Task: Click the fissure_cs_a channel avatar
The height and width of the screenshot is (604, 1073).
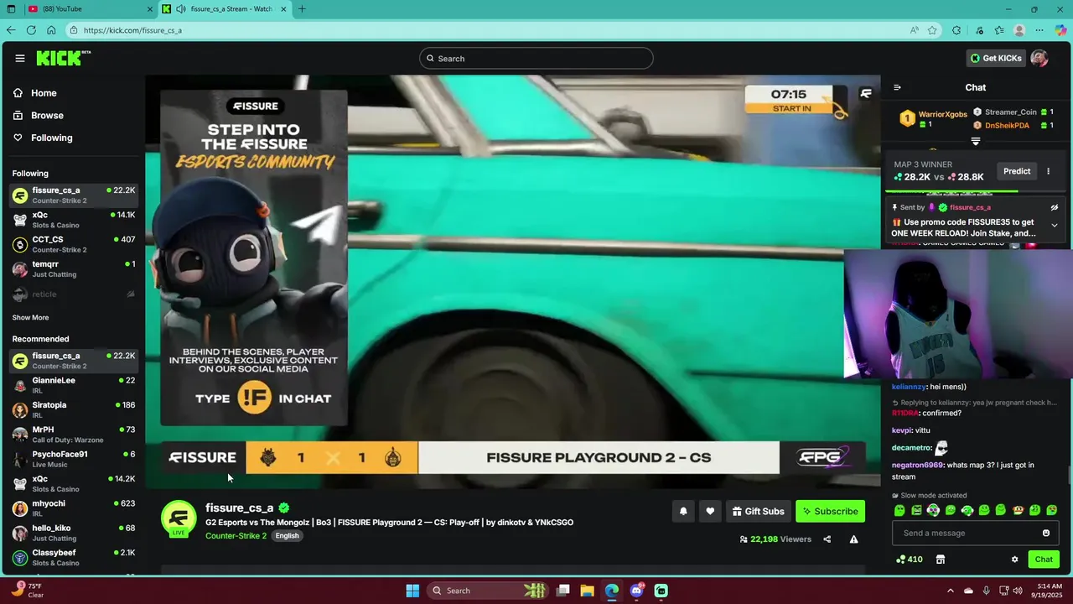Action: (x=179, y=518)
